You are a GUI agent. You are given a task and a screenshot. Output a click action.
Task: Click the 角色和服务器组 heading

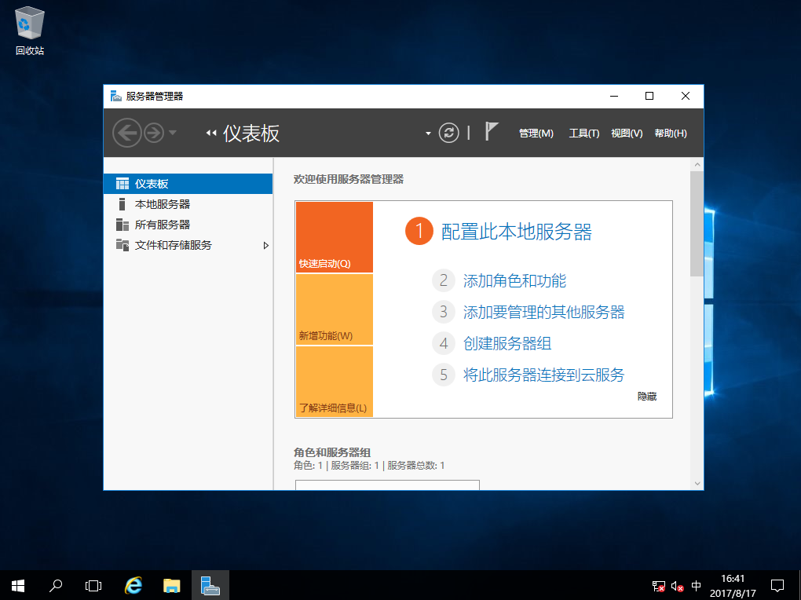332,452
